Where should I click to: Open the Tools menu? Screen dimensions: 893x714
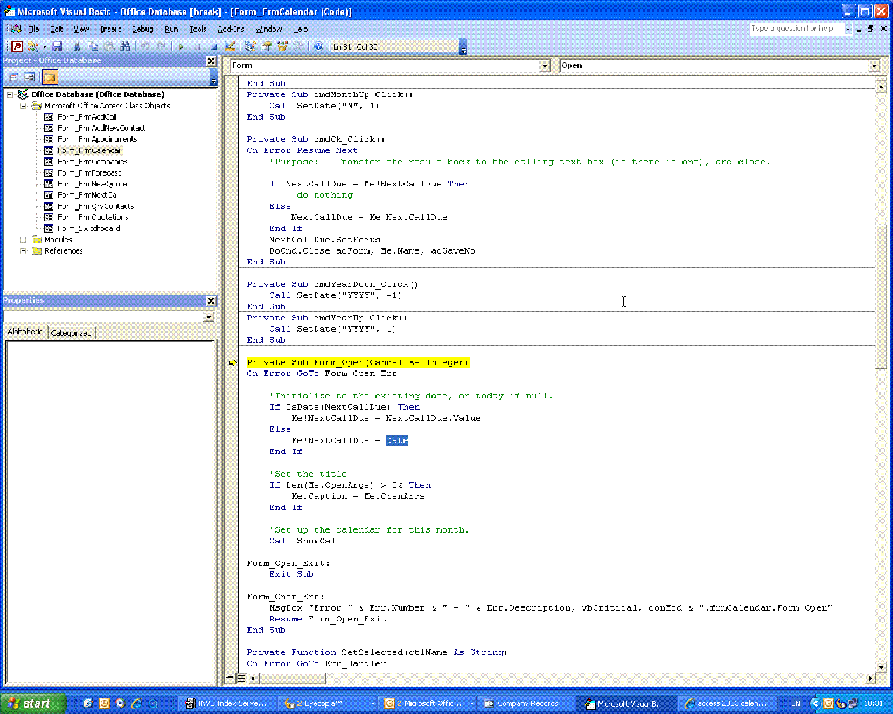point(198,29)
